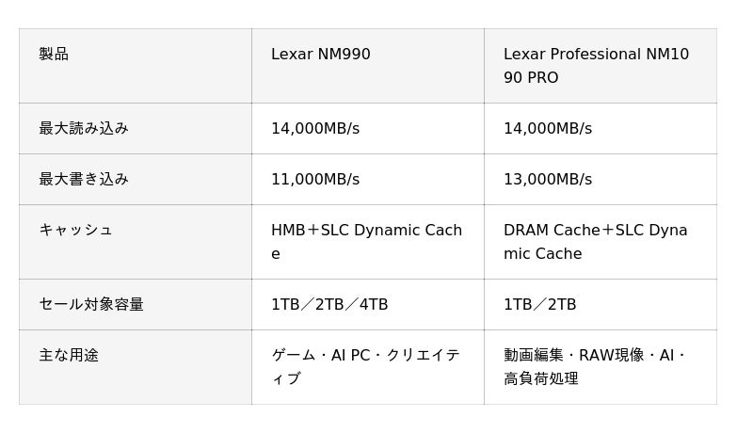The height and width of the screenshot is (433, 753).
Task: Select the 11,000MB/s write speed cell
Action: (368, 180)
